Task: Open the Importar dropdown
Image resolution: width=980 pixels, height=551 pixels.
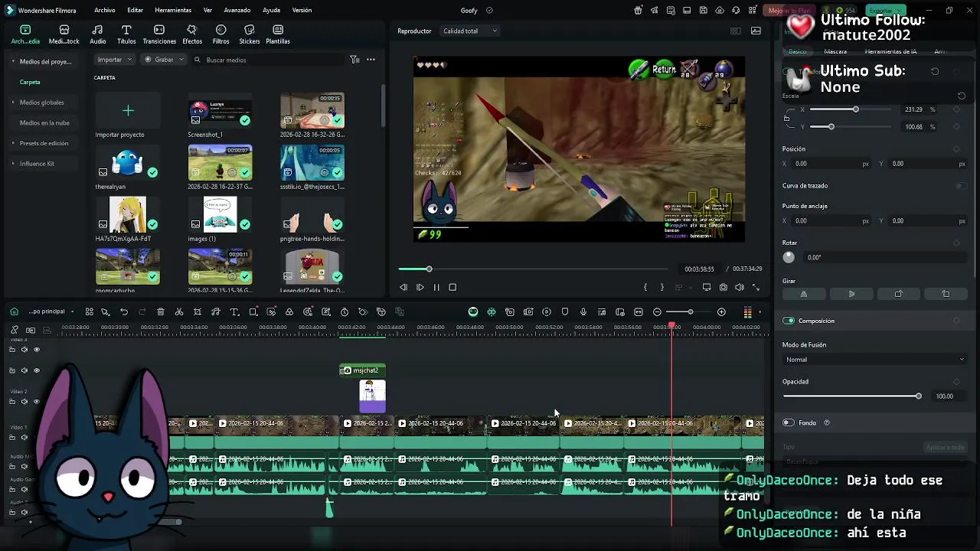Action: (x=115, y=60)
